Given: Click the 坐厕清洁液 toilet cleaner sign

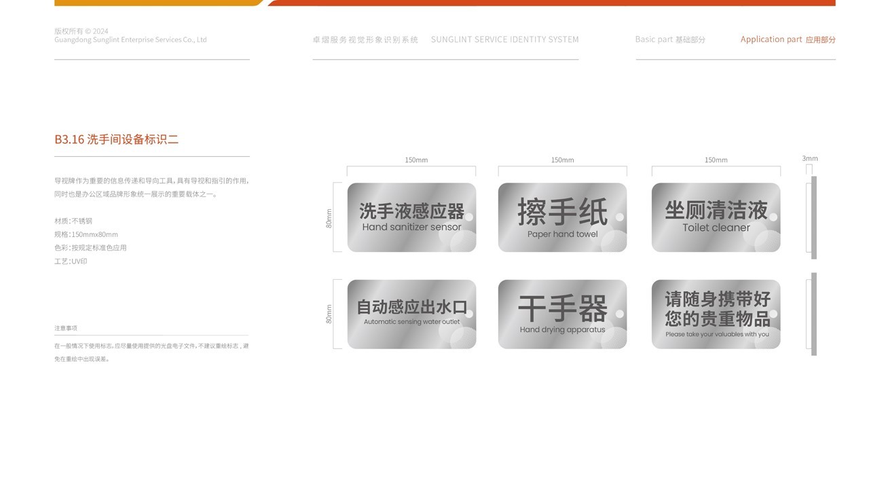Looking at the screenshot, I should (716, 216).
